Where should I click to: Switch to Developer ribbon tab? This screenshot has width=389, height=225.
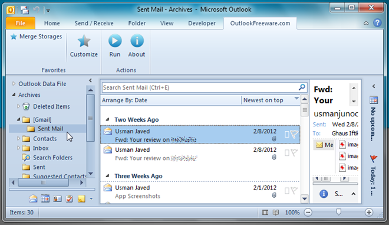(x=202, y=23)
